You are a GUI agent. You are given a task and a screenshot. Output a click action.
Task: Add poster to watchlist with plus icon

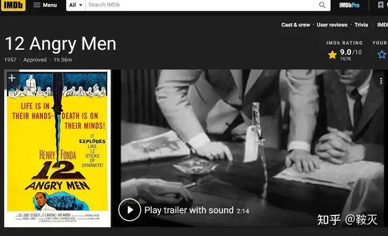pos(12,78)
